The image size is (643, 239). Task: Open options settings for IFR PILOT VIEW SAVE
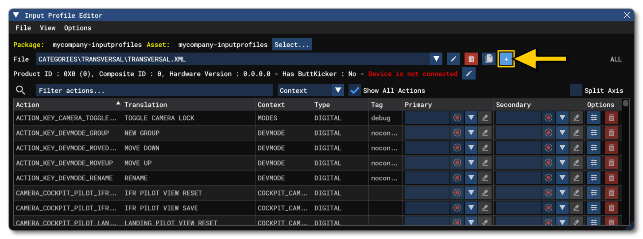pyautogui.click(x=594, y=208)
